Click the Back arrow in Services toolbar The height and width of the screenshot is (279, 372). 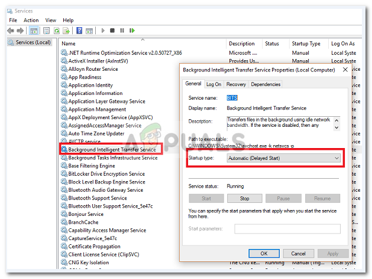[x=11, y=31]
